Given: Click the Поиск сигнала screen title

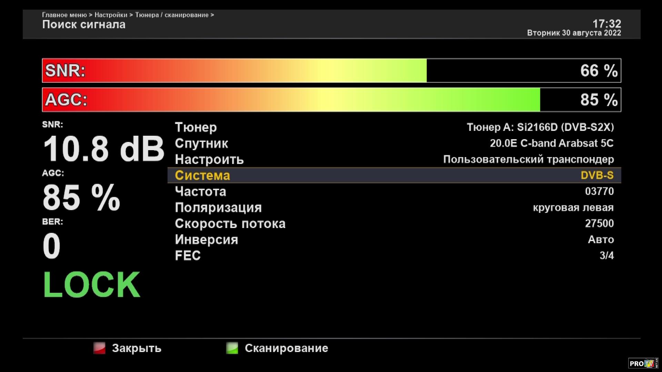Looking at the screenshot, I should 84,24.
